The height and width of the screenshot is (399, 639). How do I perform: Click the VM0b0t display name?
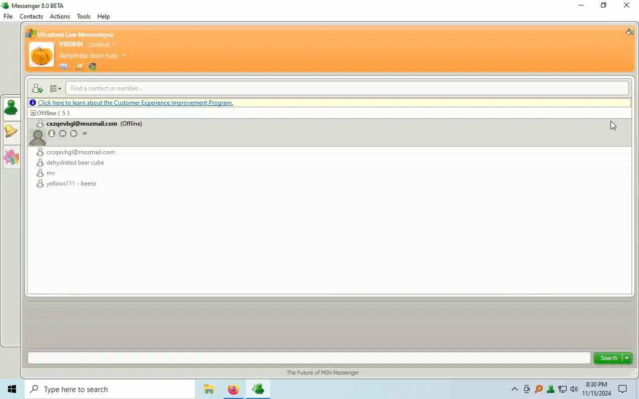point(71,44)
